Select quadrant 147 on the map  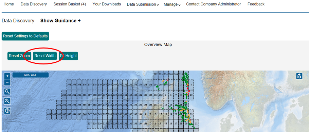105,104
